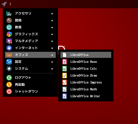The height and width of the screenshot is (124, 138).
Task: Expand the 開発 submenu arrow
Action: pyautogui.click(x=52, y=21)
